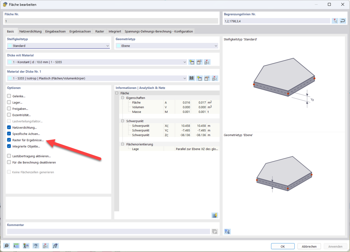Click the pick boundary lines cursor icon
Screen dimensions: 350x252
(335, 21)
